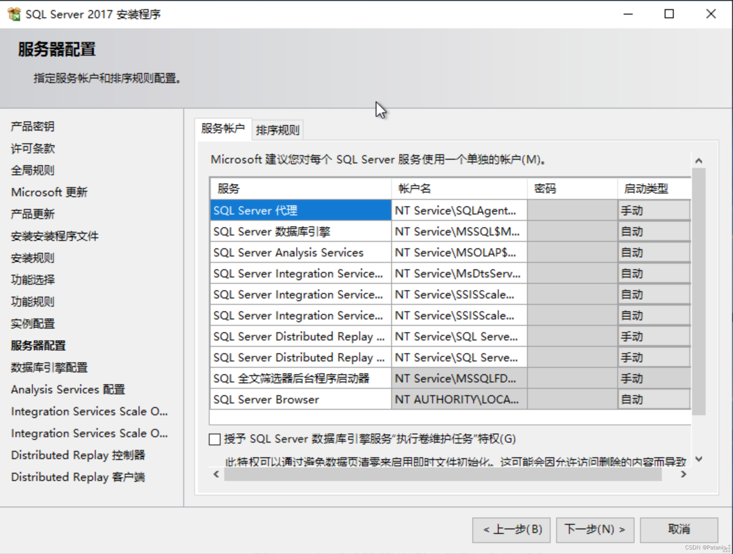Open startup type dropdown for SQL Server 代理
Viewport: 733px width, 554px height.
(654, 210)
